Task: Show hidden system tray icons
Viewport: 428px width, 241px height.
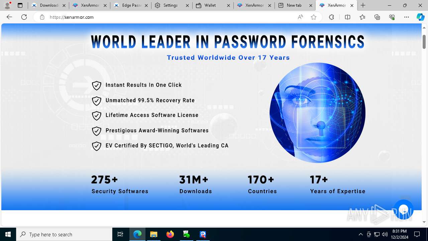Action: (x=360, y=234)
